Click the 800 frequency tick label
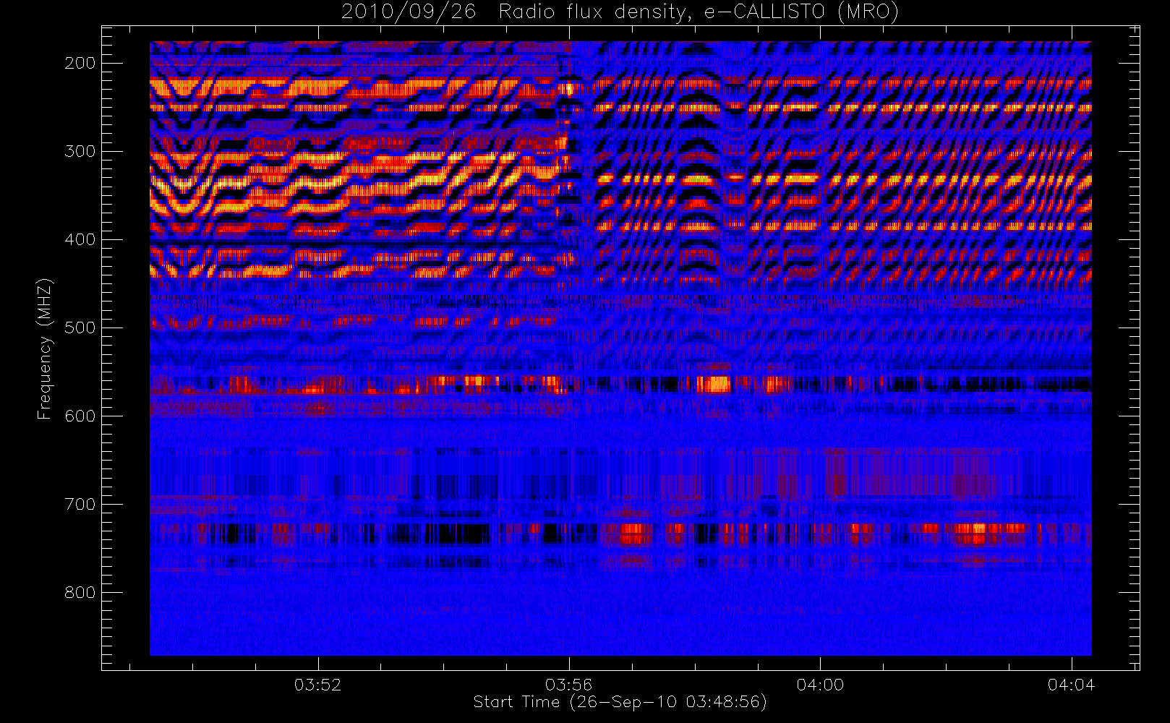1170x723 pixels. 80,592
